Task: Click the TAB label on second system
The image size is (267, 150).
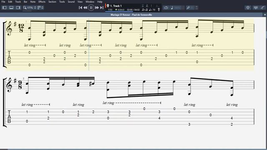Action: click(9, 117)
